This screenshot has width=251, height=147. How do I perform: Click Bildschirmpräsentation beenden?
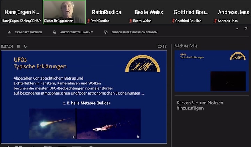[x=134, y=32]
